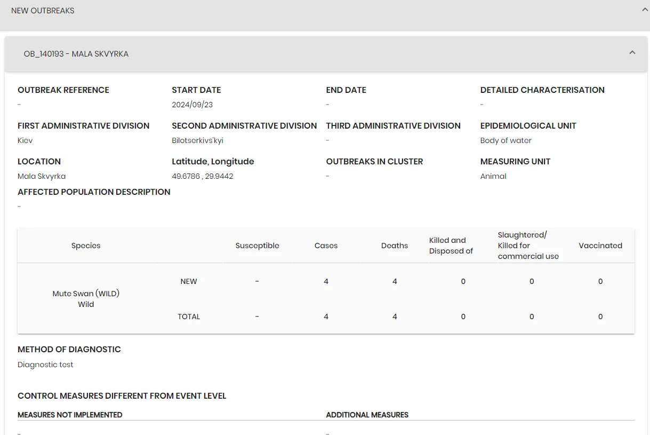The image size is (650, 435).
Task: Click the END DATE label
Action: (346, 90)
